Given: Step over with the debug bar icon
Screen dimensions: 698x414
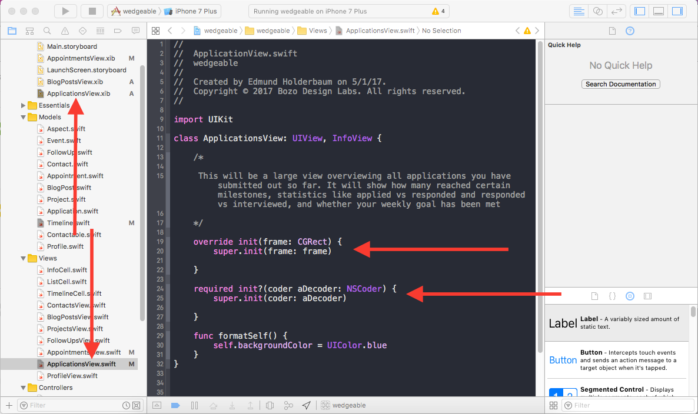Looking at the screenshot, I should tap(214, 405).
